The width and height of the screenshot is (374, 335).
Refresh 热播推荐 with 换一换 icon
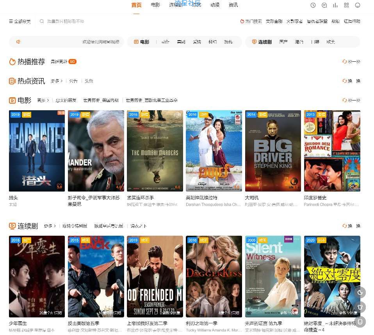(351, 62)
